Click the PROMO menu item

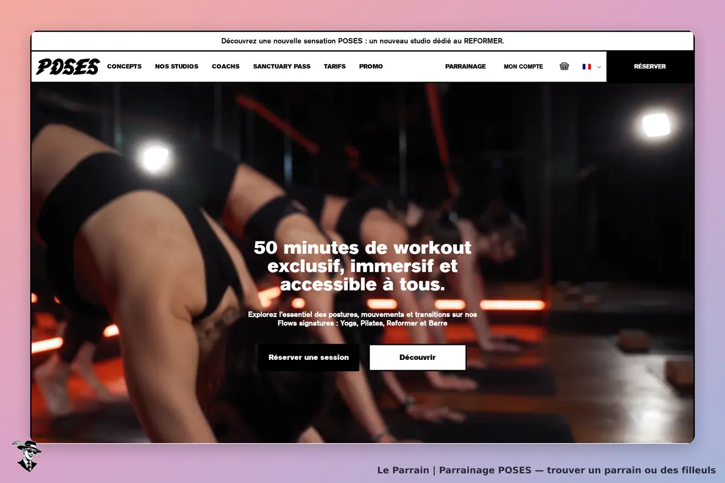pyautogui.click(x=371, y=66)
